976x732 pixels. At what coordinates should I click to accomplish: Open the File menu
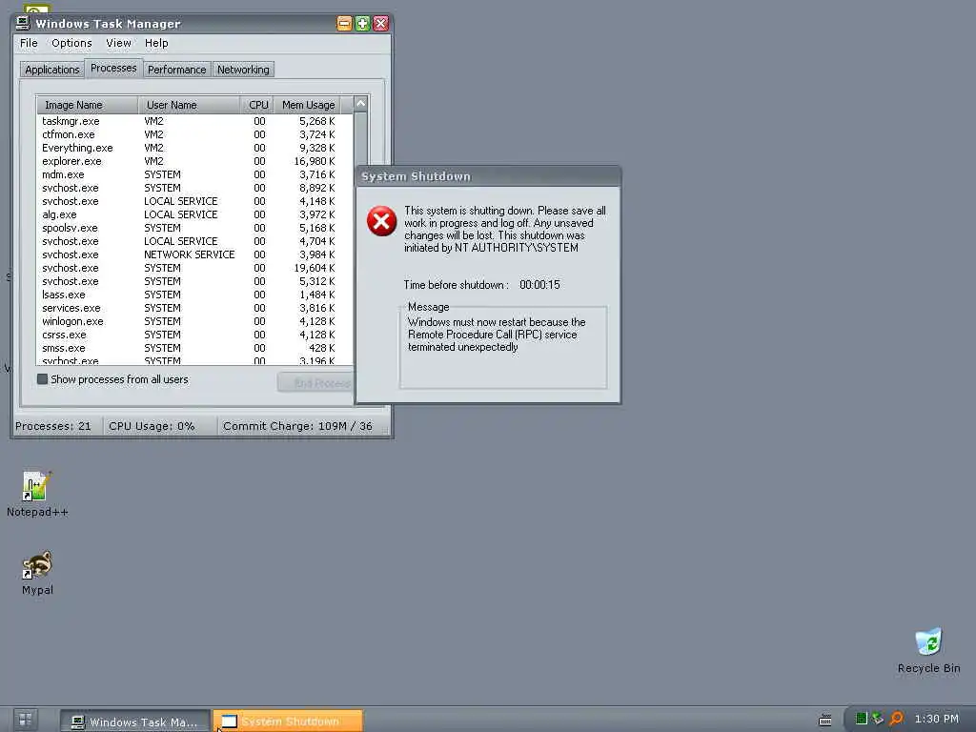29,43
